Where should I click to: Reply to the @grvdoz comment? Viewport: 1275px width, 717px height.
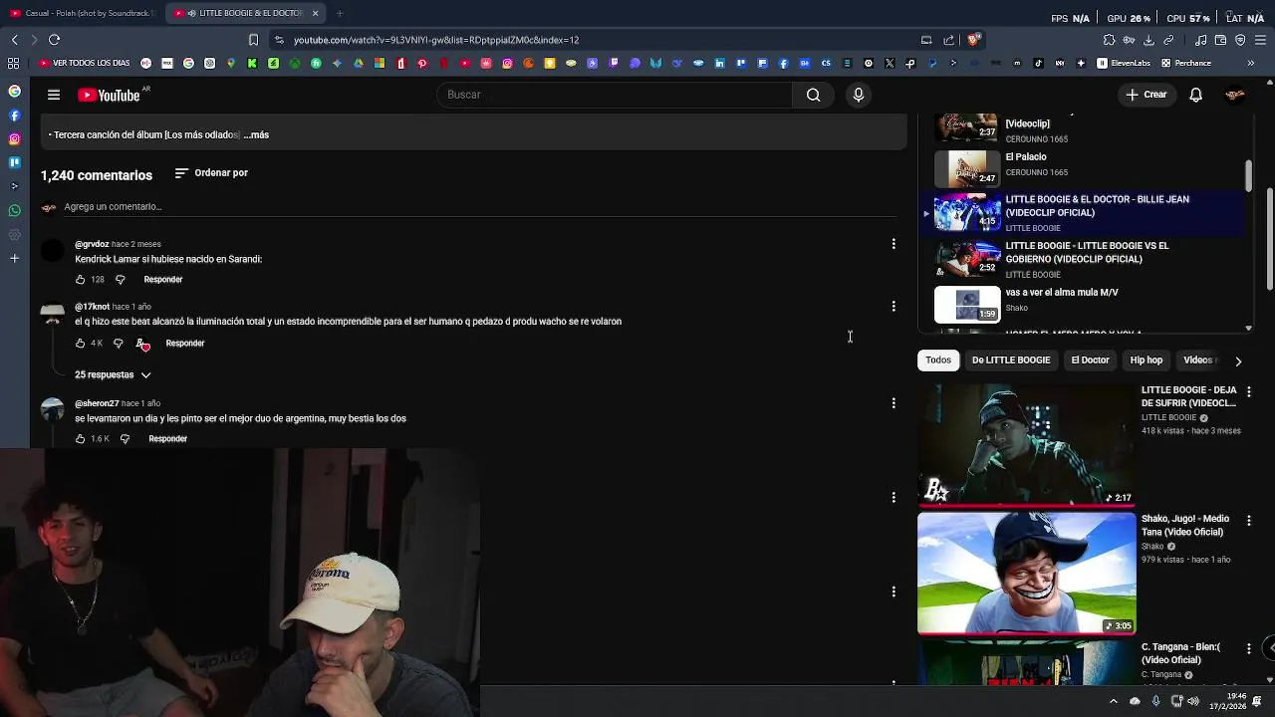[163, 280]
